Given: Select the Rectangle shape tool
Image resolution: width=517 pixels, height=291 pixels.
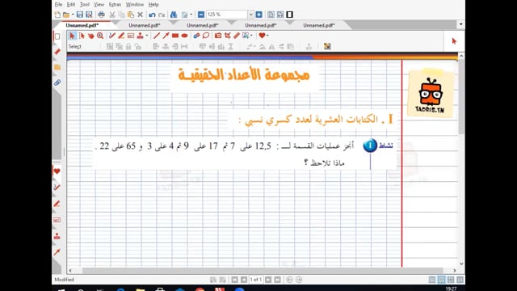Looking at the screenshot, I should 175,36.
